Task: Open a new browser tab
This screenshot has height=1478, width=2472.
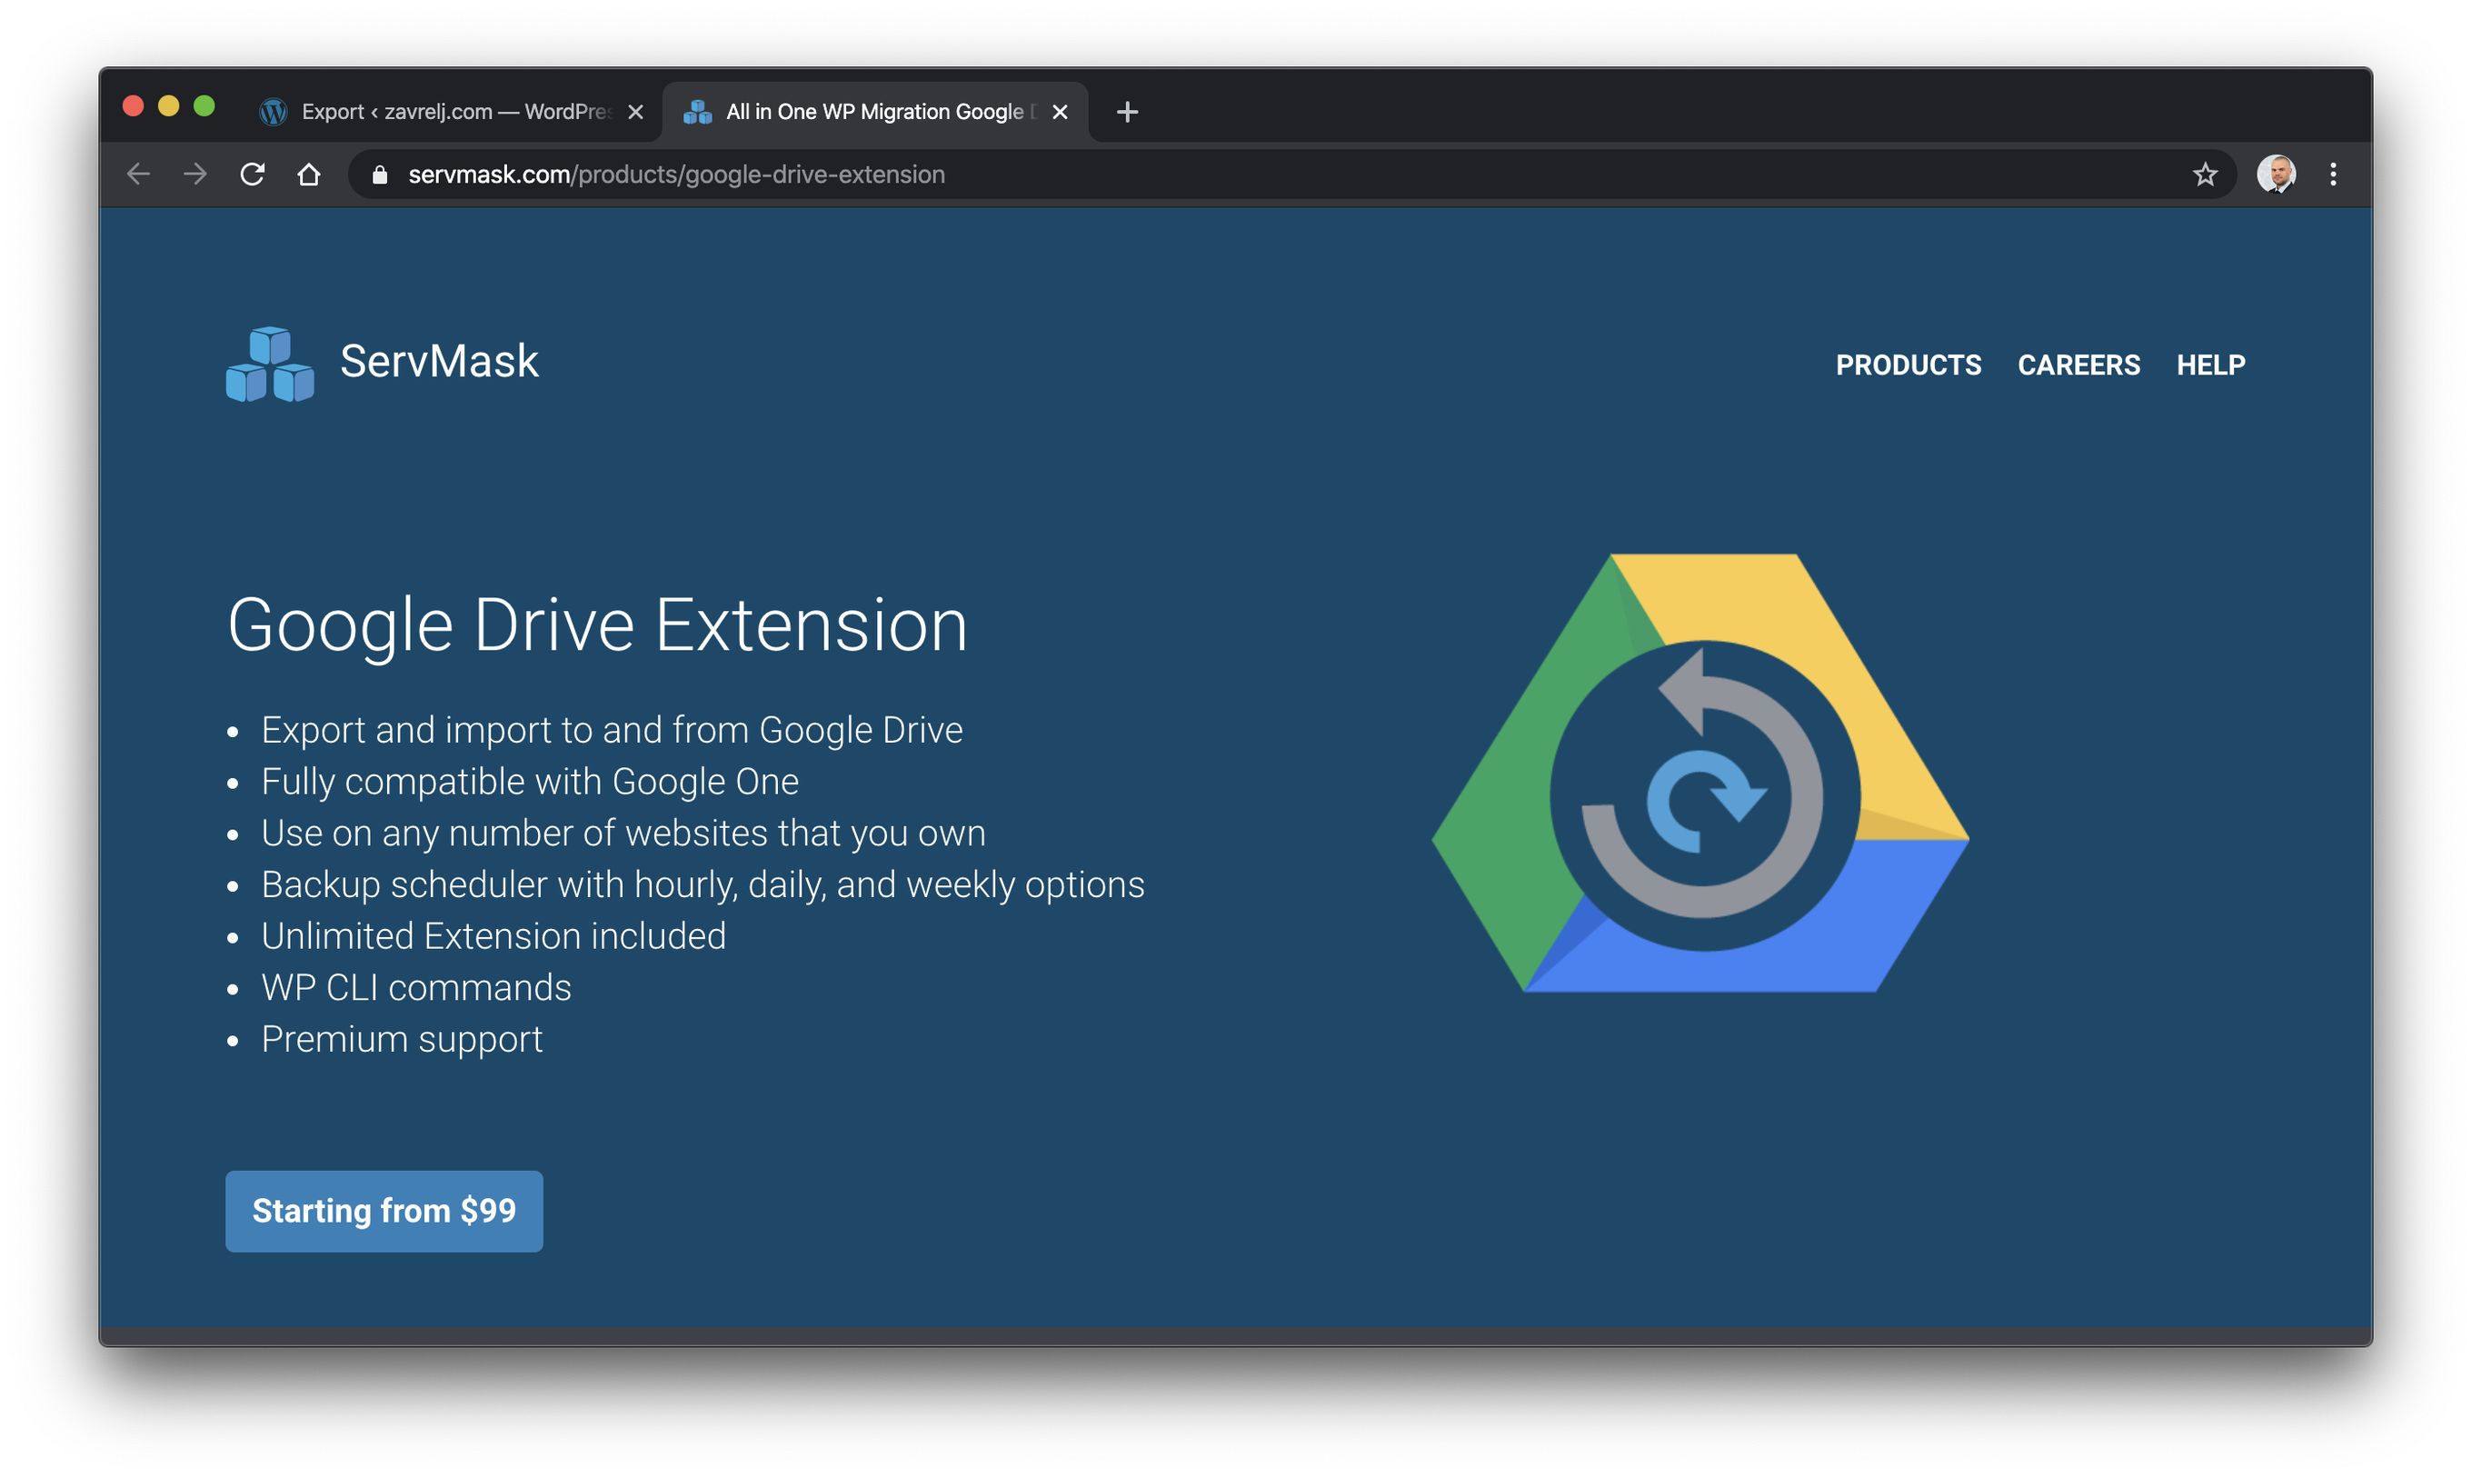Action: coord(1127,112)
